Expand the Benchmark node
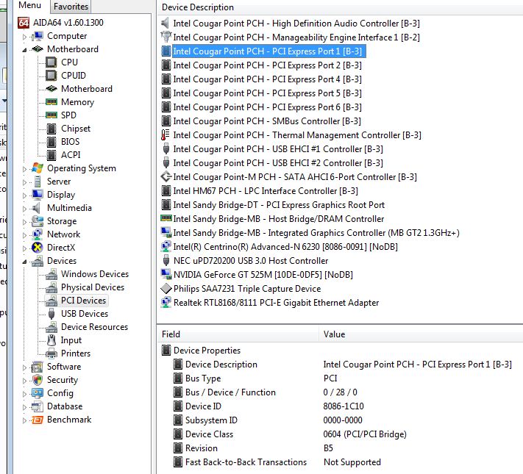Viewport: 523px width, 474px height. pos(24,420)
